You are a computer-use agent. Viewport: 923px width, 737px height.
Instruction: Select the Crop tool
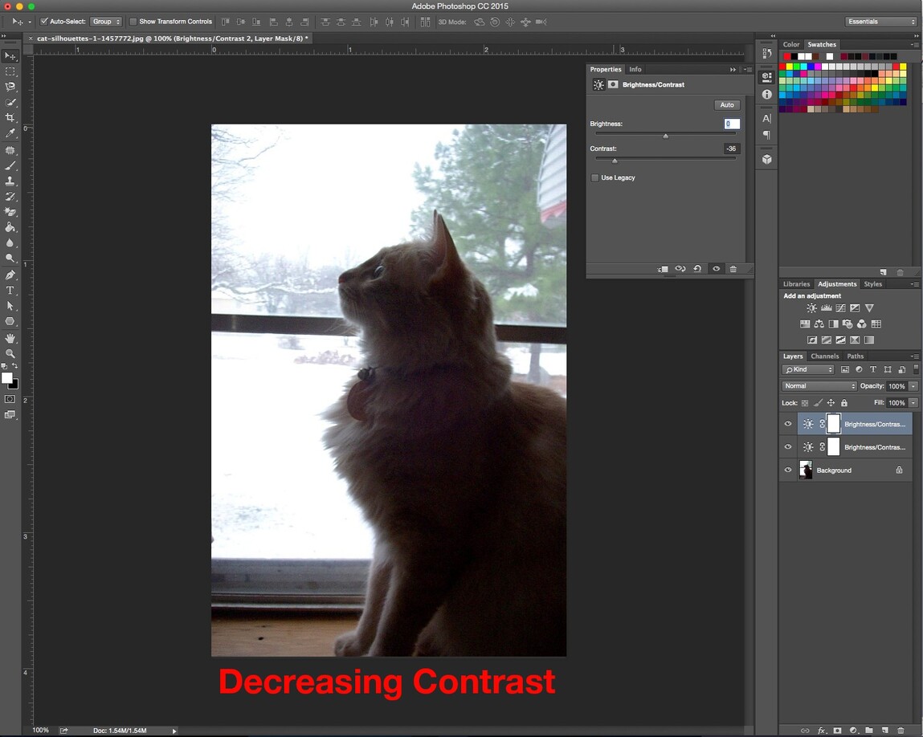10,118
